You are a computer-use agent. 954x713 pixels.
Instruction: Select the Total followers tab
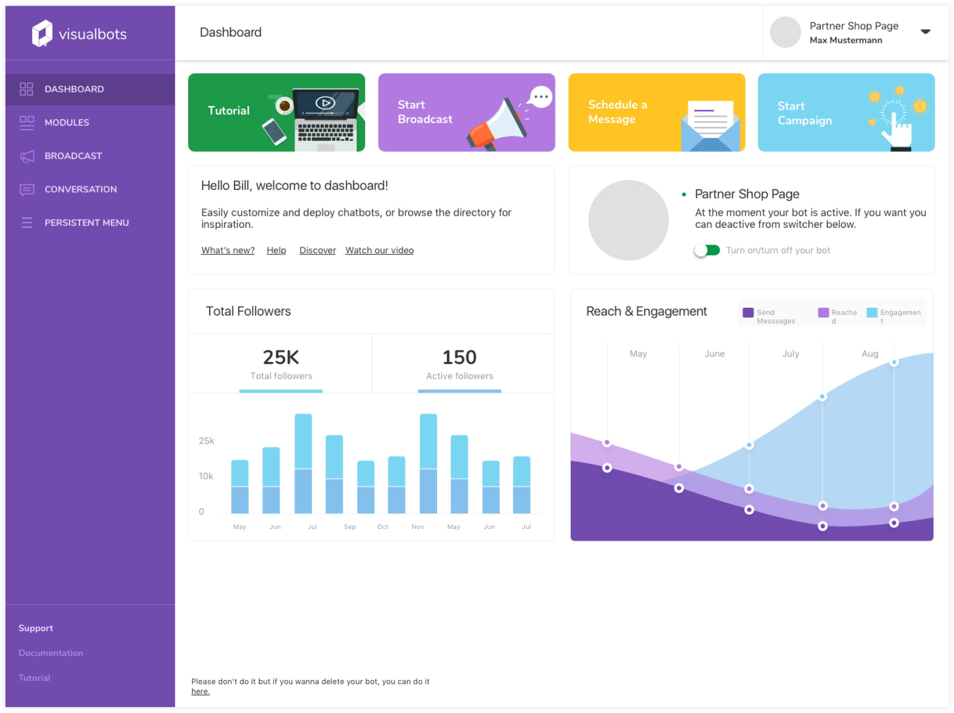(281, 364)
